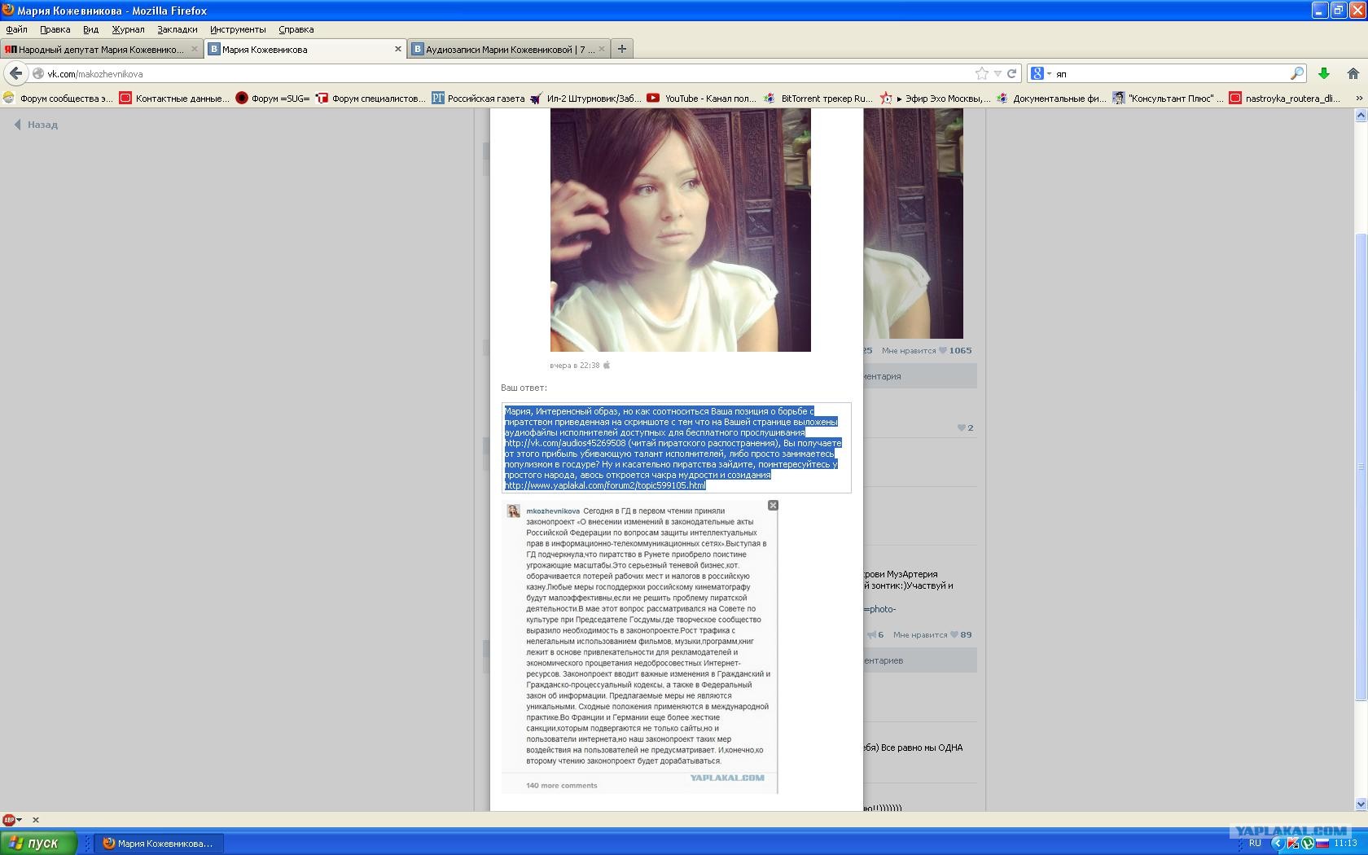Screen dimensions: 1368x855
Task: Expand hidden tray icons with arrow
Action: (x=1277, y=844)
